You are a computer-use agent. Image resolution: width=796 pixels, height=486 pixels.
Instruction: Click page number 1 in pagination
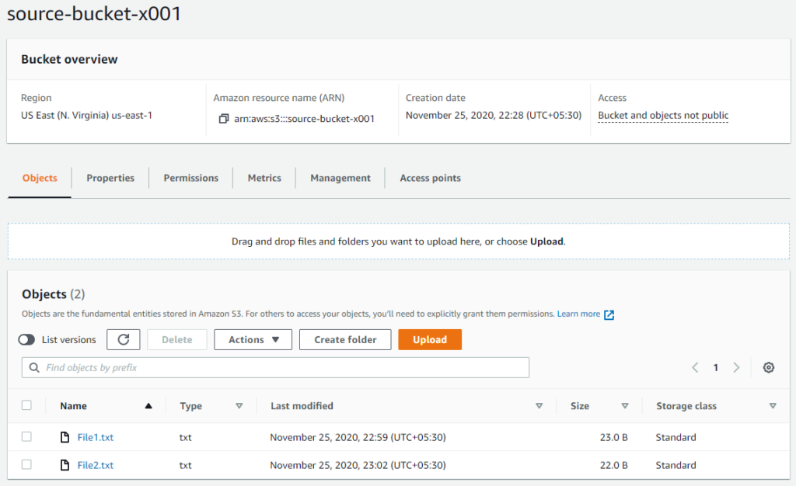point(715,368)
